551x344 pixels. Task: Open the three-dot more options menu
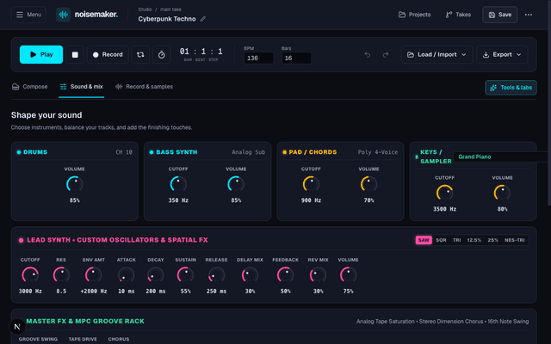click(x=528, y=15)
